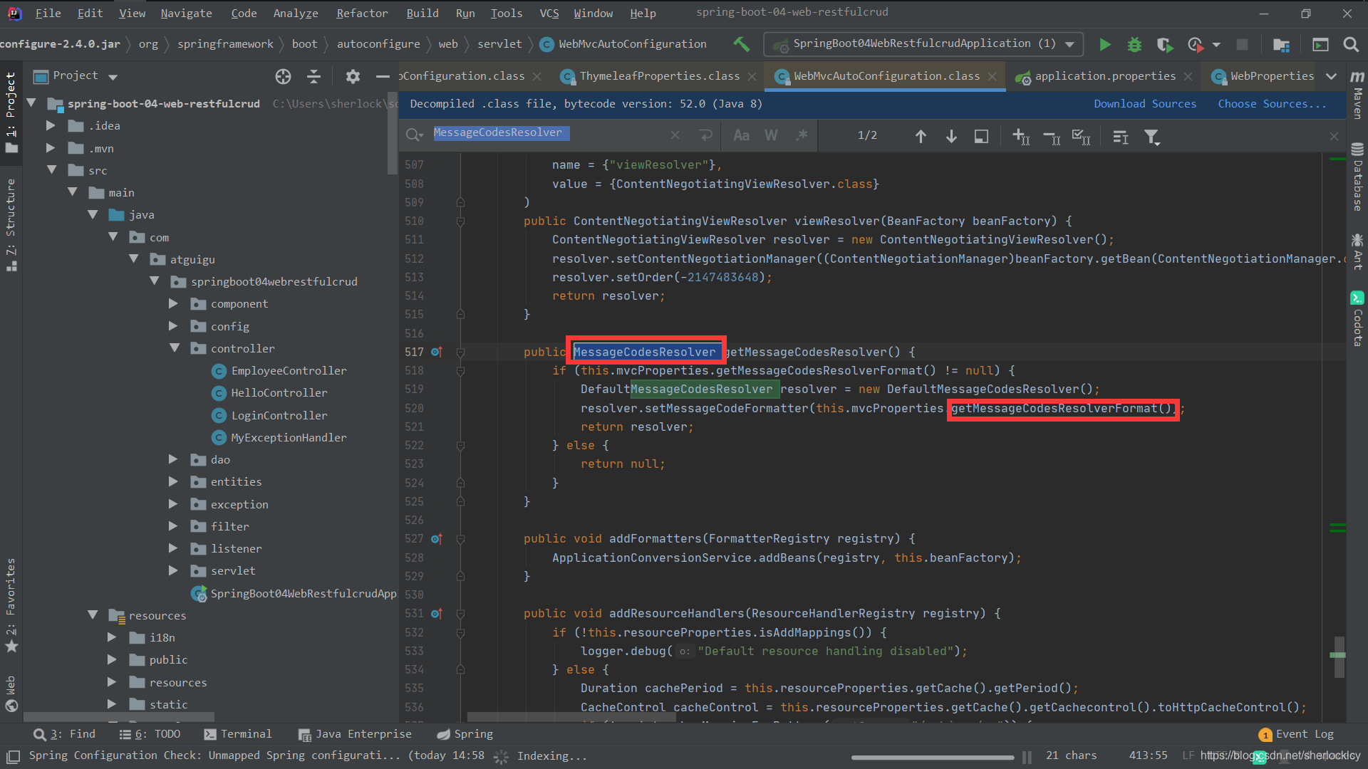Open Project Structure icon in toolbar
This screenshot has width=1368, height=769.
pos(1281,44)
